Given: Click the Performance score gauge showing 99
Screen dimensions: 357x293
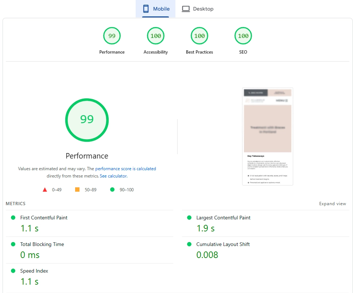Looking at the screenshot, I should (112, 35).
